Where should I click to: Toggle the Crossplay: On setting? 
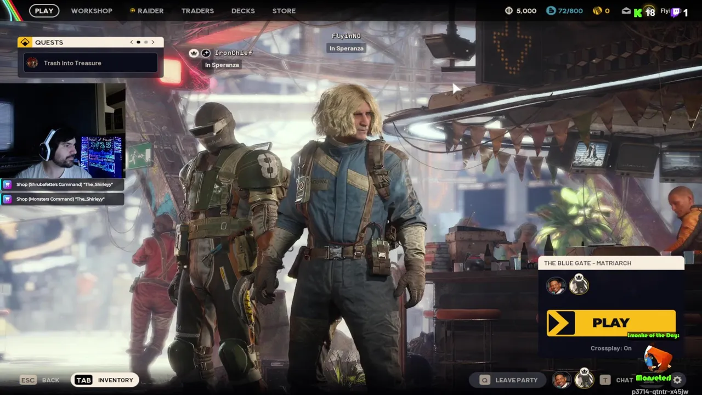point(611,348)
